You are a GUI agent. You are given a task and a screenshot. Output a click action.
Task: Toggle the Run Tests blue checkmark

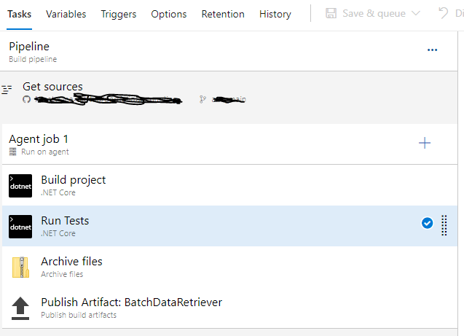(428, 224)
